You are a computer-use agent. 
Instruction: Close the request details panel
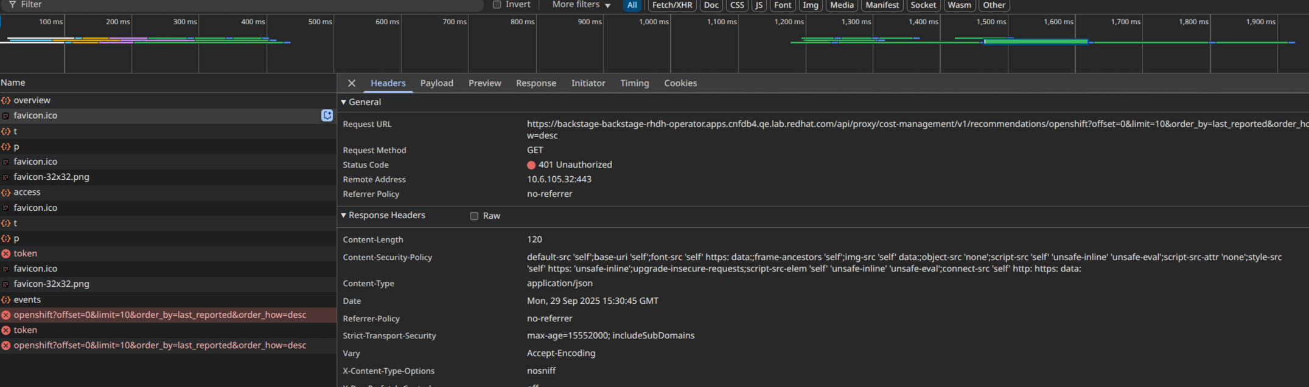pyautogui.click(x=352, y=83)
